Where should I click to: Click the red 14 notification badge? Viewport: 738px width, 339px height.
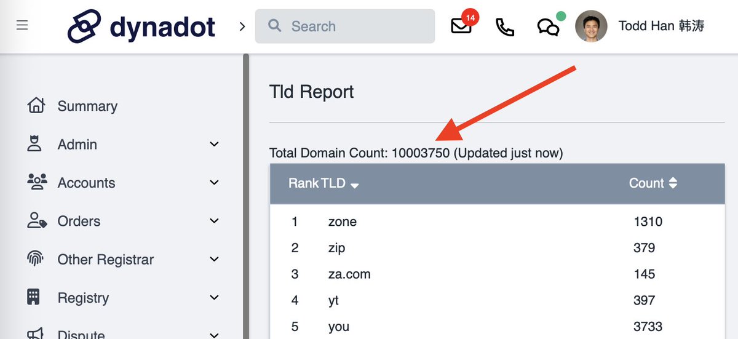click(470, 17)
